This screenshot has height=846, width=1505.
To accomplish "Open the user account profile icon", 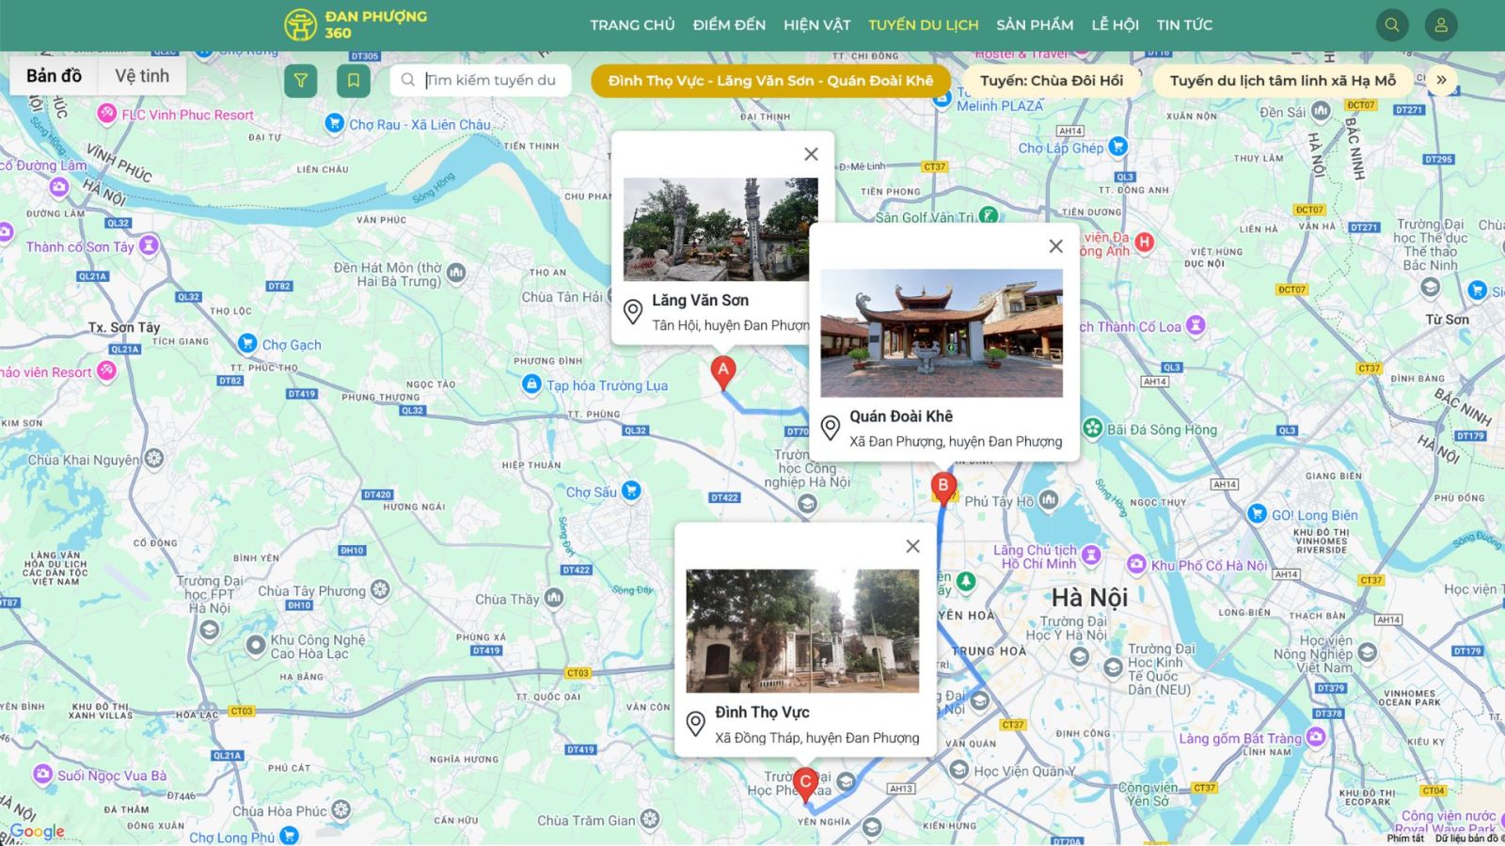I will [1440, 25].
